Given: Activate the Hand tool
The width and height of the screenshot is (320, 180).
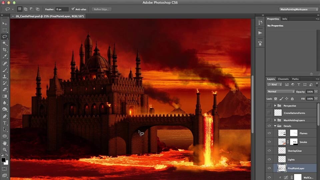Looking at the screenshot, I should point(4,143).
